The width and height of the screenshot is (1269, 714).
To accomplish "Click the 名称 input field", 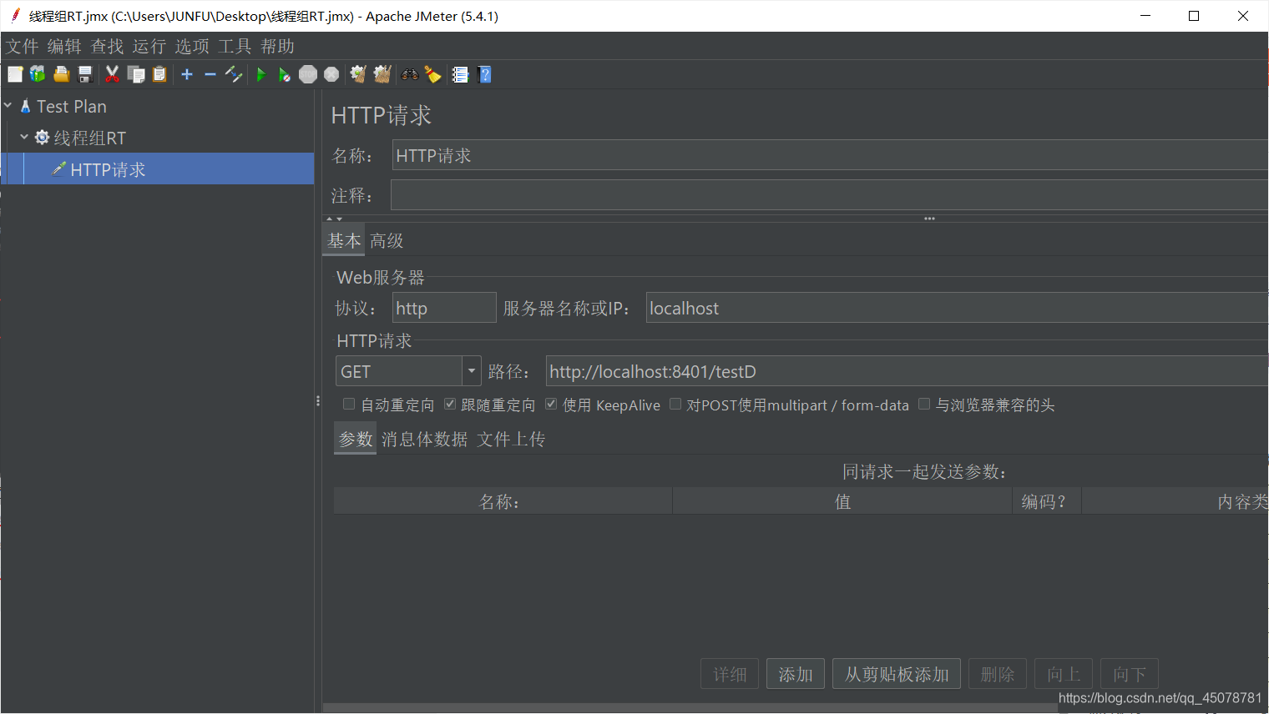I will 830,155.
